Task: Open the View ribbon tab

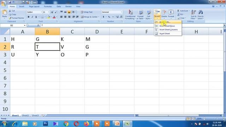Action: 78,6
